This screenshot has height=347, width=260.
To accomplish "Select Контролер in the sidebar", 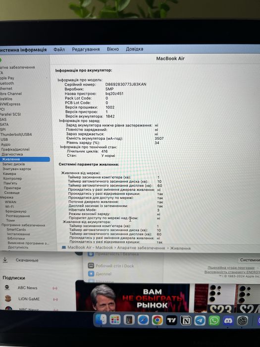I will tap(12, 178).
